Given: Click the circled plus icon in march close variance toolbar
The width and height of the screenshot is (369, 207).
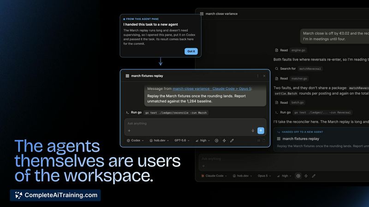Looking at the screenshot, I should coord(298,176).
